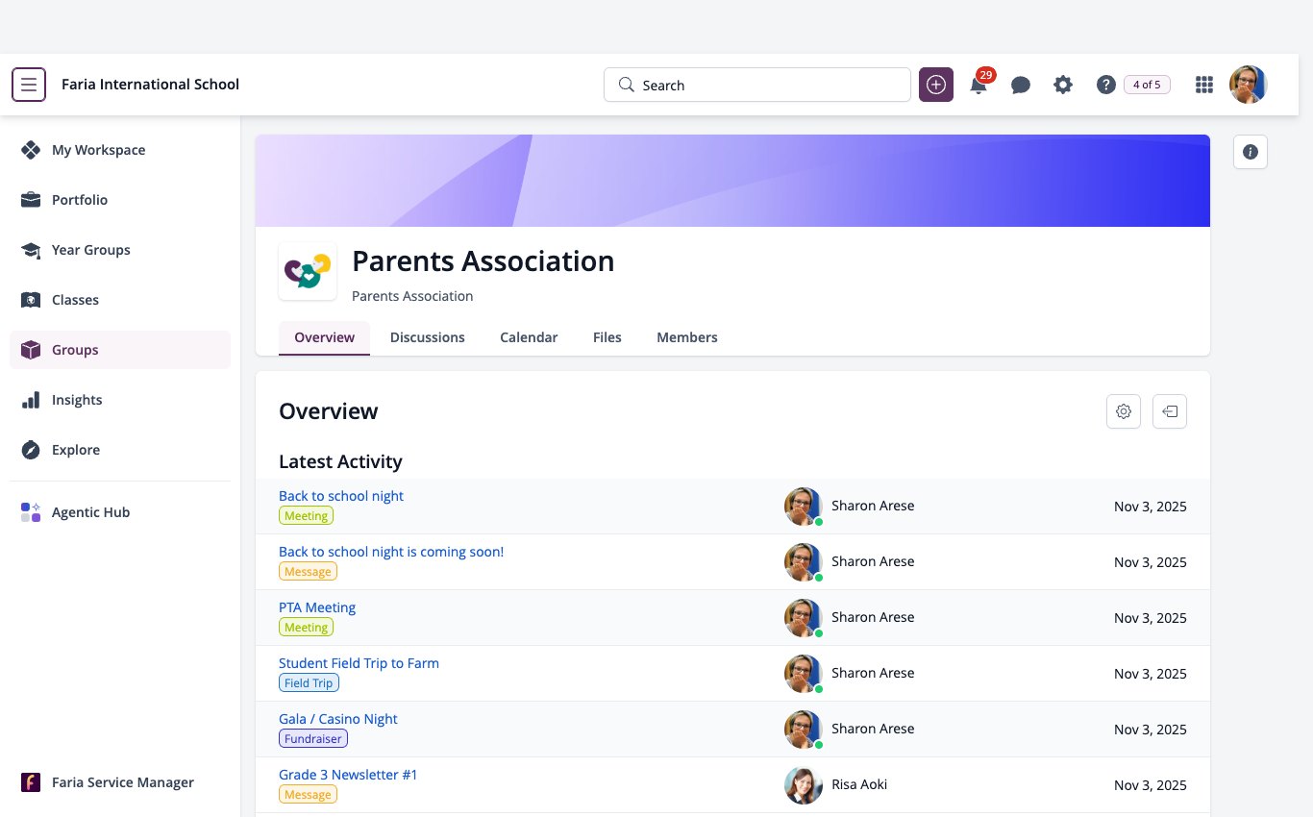Select the Overview tab
This screenshot has height=817, width=1313.
tap(325, 337)
